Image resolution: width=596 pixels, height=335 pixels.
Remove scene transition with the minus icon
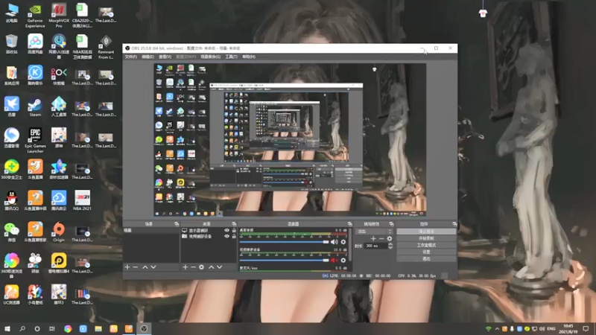tap(381, 238)
